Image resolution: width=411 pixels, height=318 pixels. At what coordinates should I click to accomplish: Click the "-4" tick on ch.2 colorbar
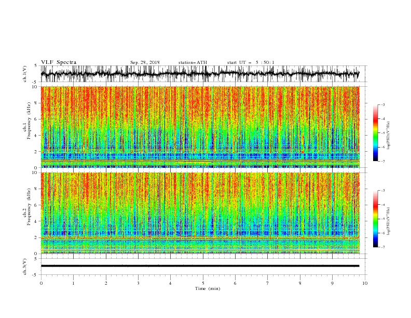383,205
